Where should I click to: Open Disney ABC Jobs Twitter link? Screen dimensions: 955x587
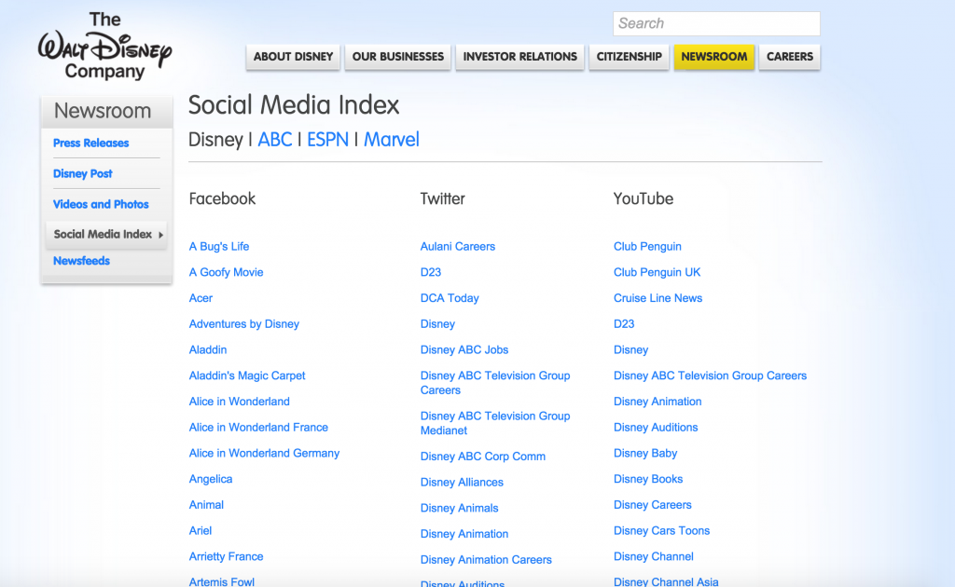click(464, 349)
